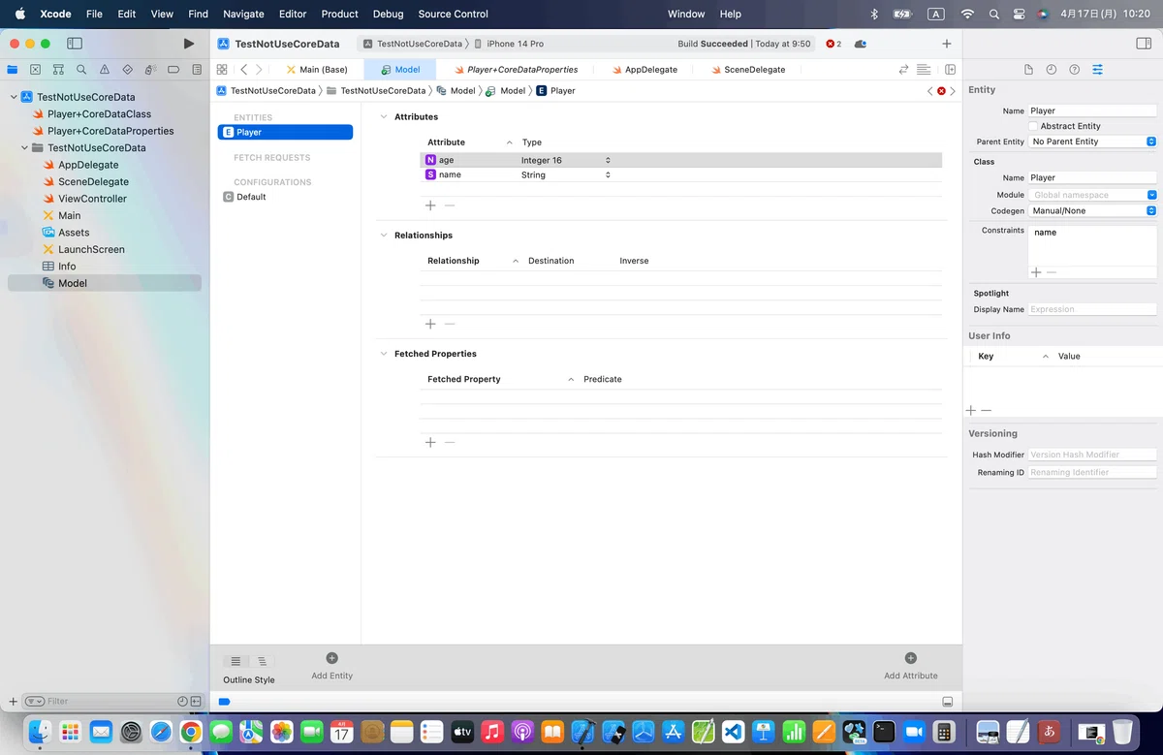
Task: Show the File inspector
Action: [x=1028, y=70]
